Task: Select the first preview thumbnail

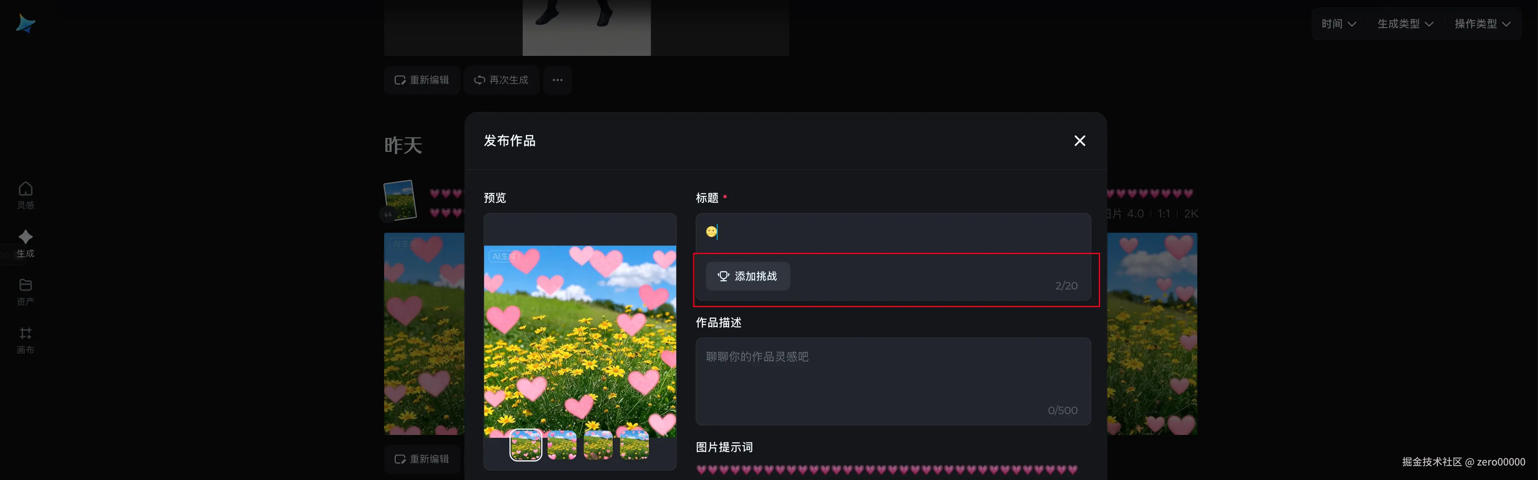Action: click(526, 445)
